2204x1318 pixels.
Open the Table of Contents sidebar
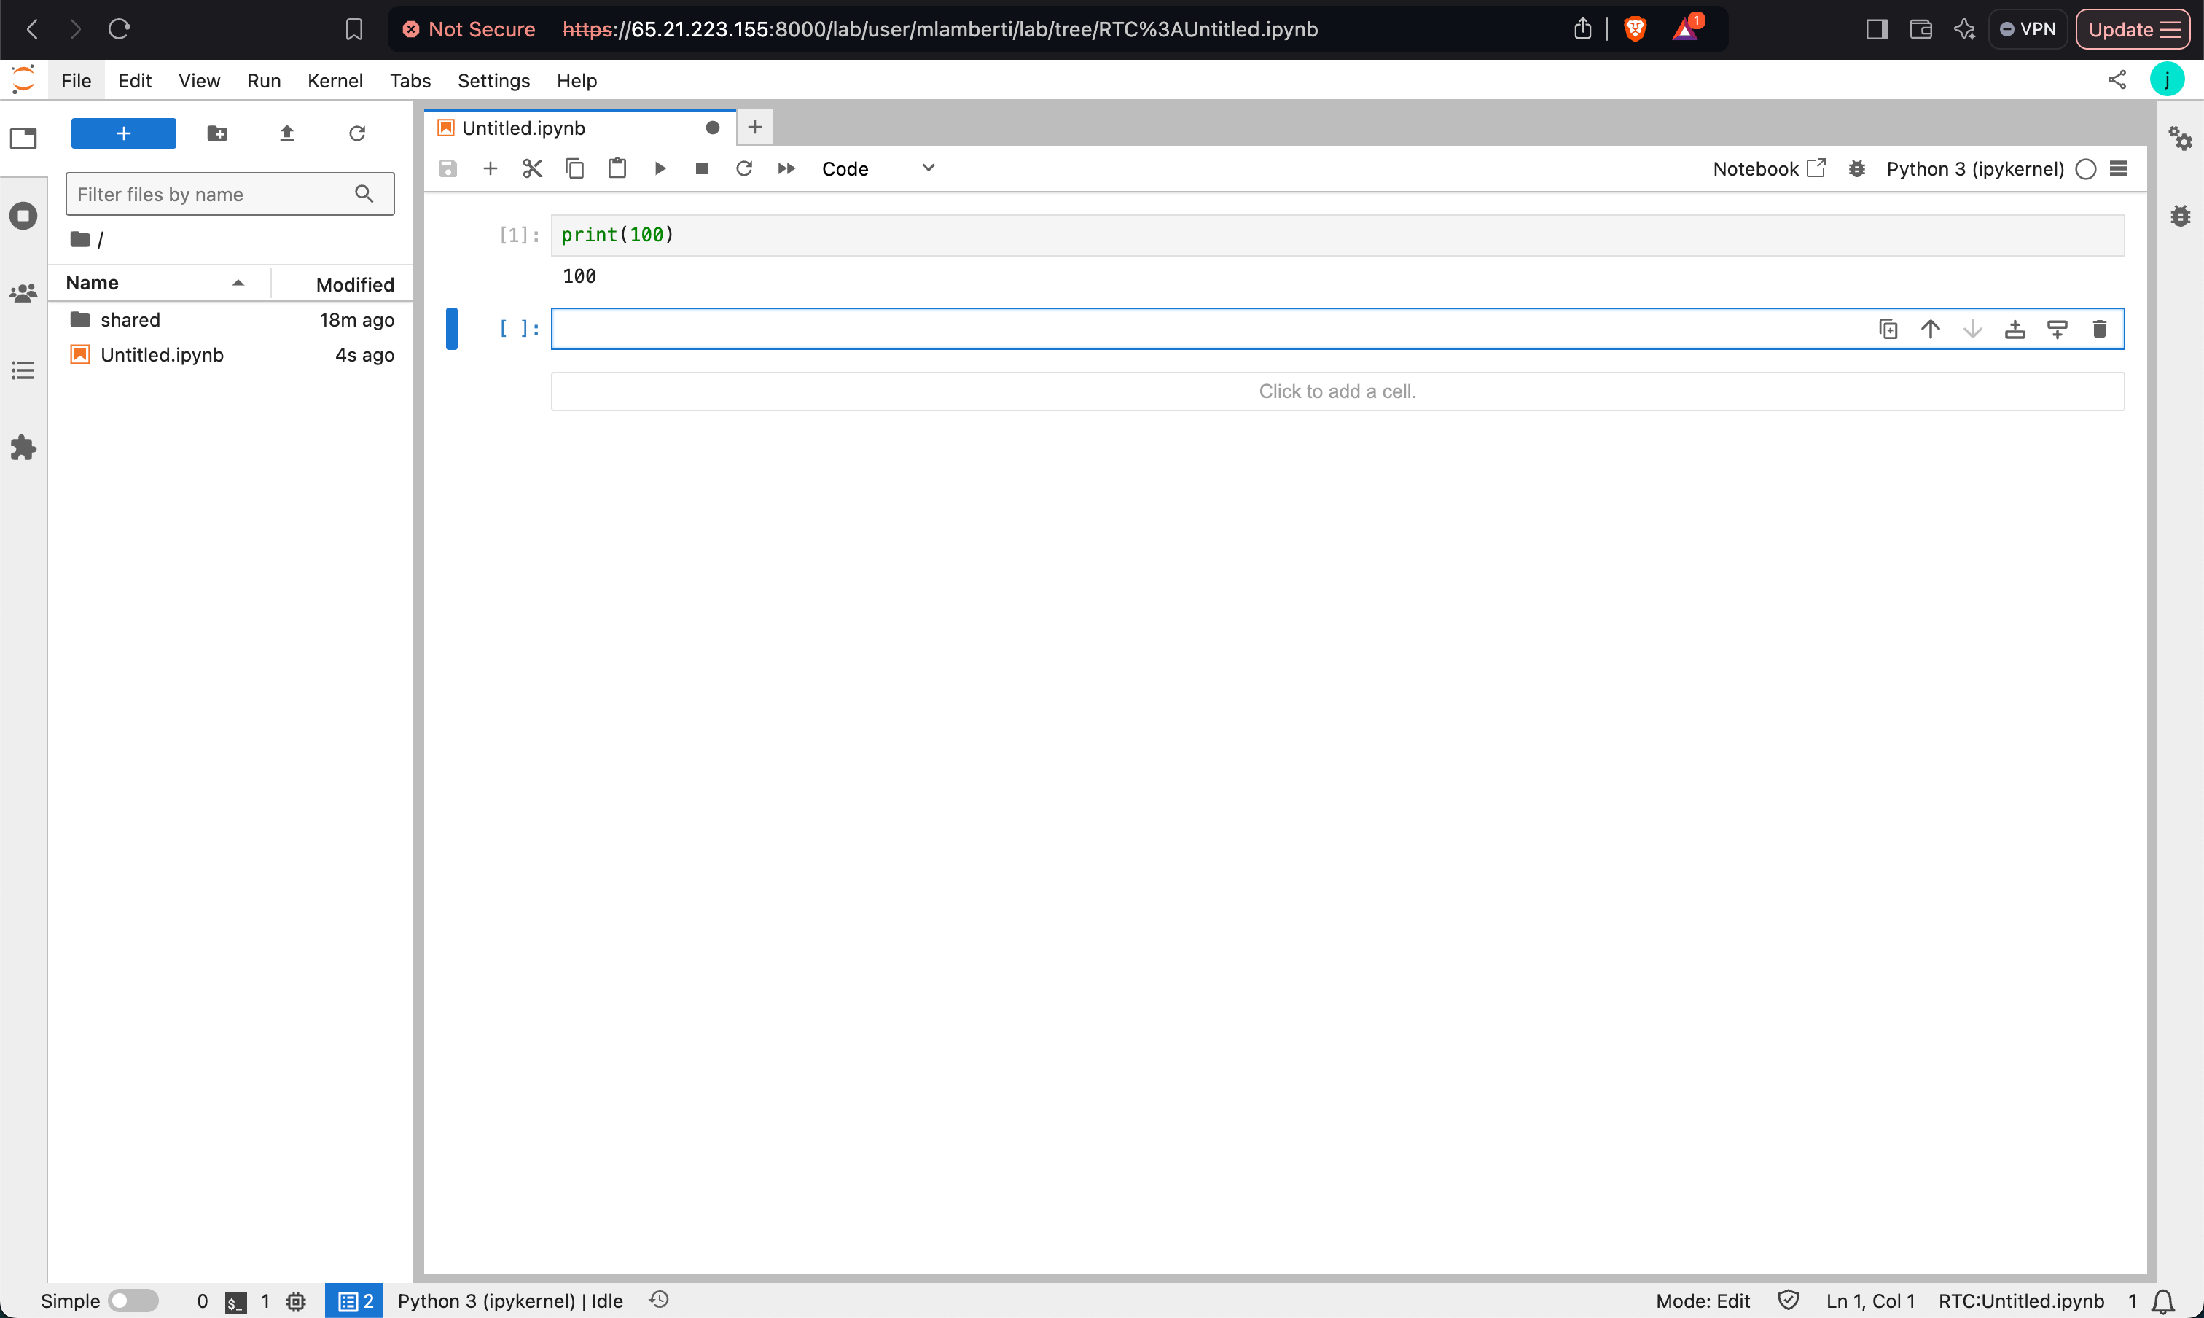click(24, 370)
